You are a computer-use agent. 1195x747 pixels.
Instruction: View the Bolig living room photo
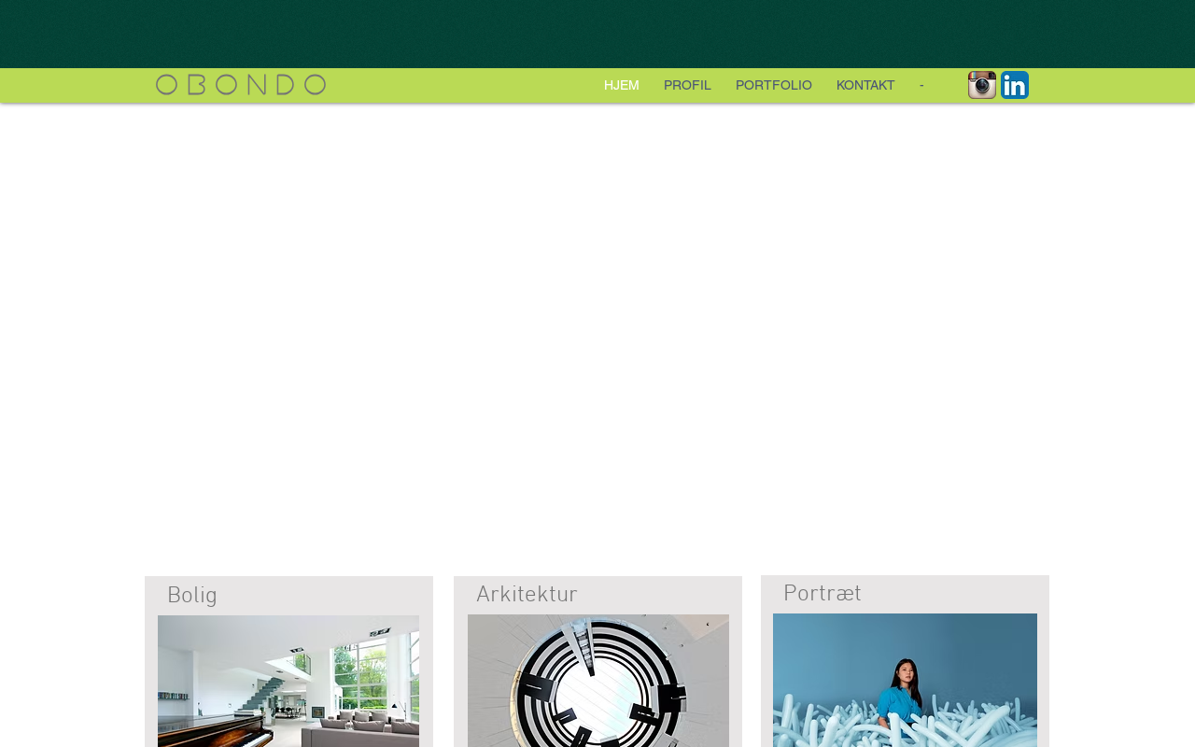click(x=288, y=681)
